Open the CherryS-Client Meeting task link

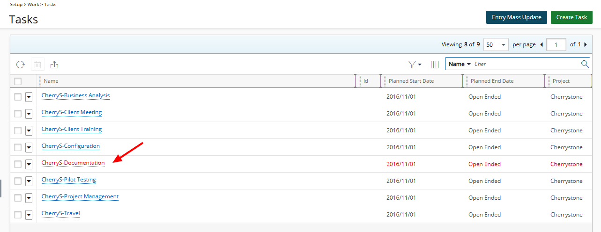coord(72,112)
